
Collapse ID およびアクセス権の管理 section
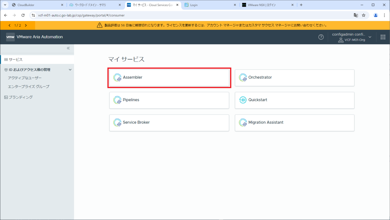(x=70, y=70)
